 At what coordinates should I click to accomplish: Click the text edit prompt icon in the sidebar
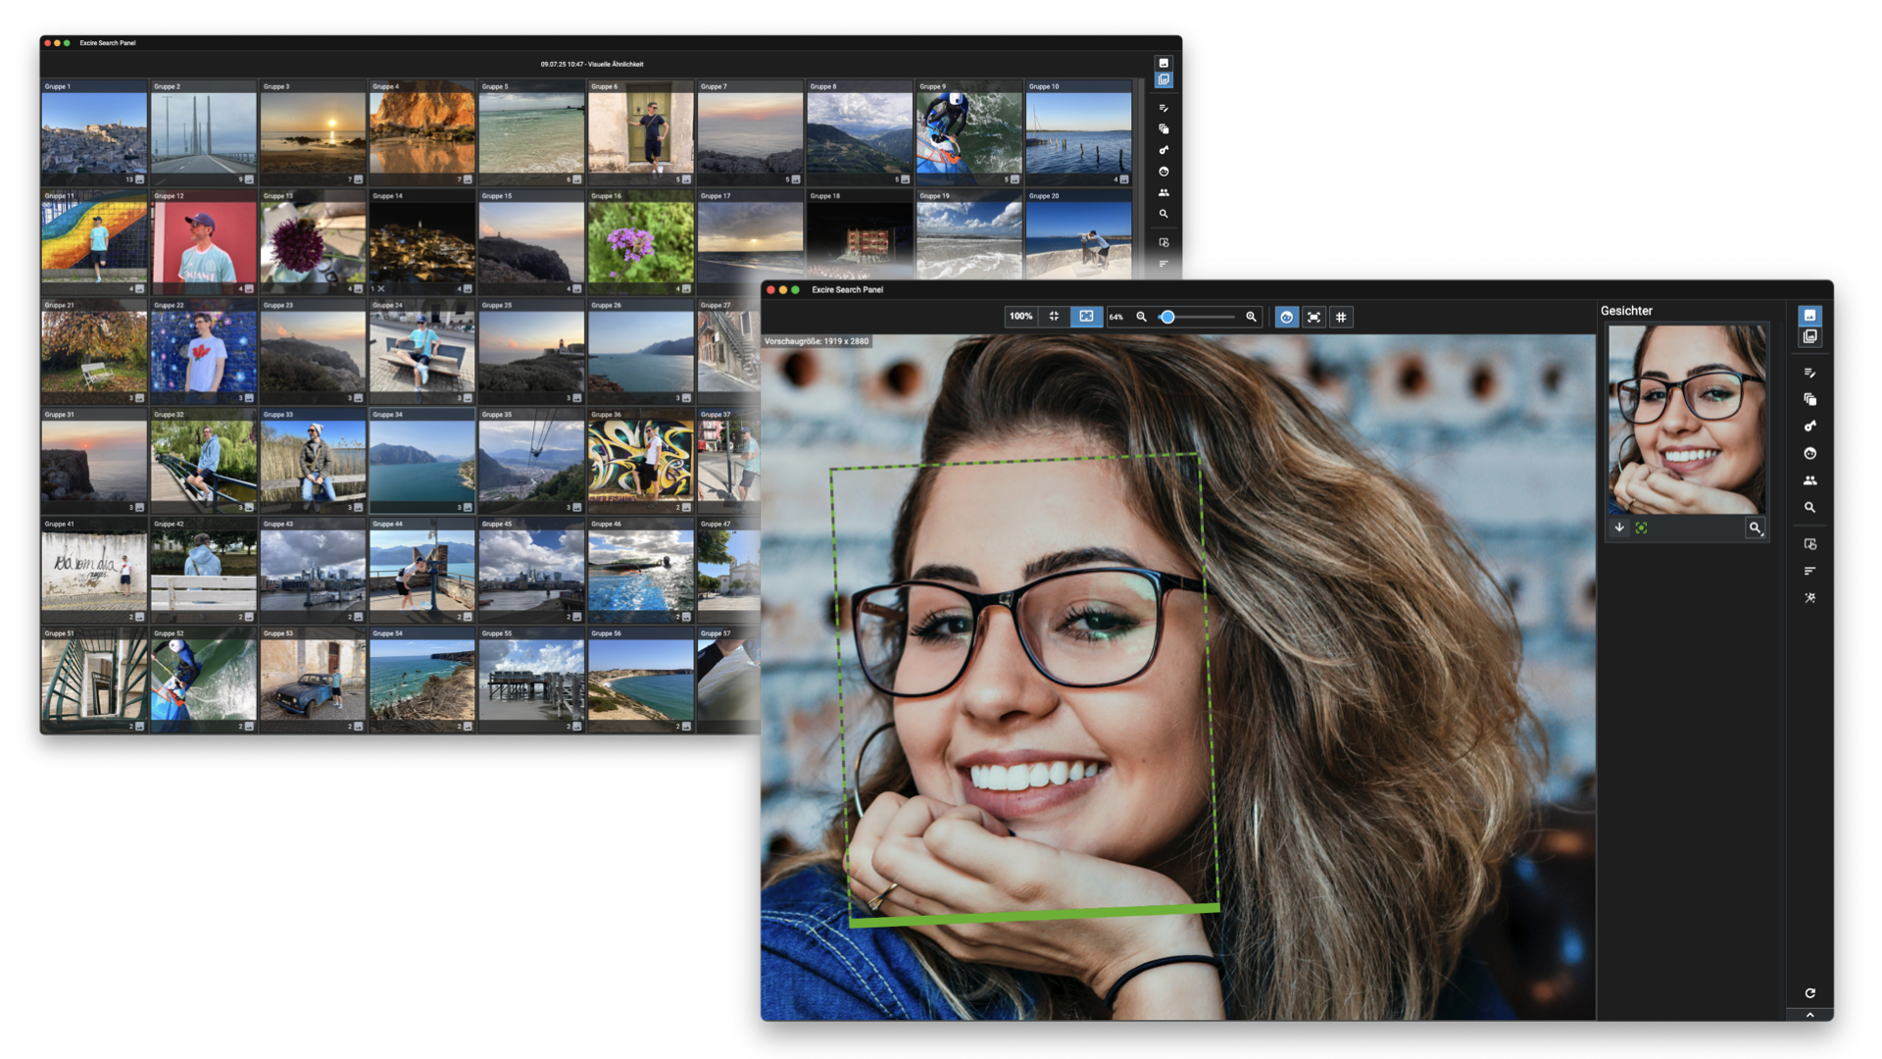pos(1809,373)
